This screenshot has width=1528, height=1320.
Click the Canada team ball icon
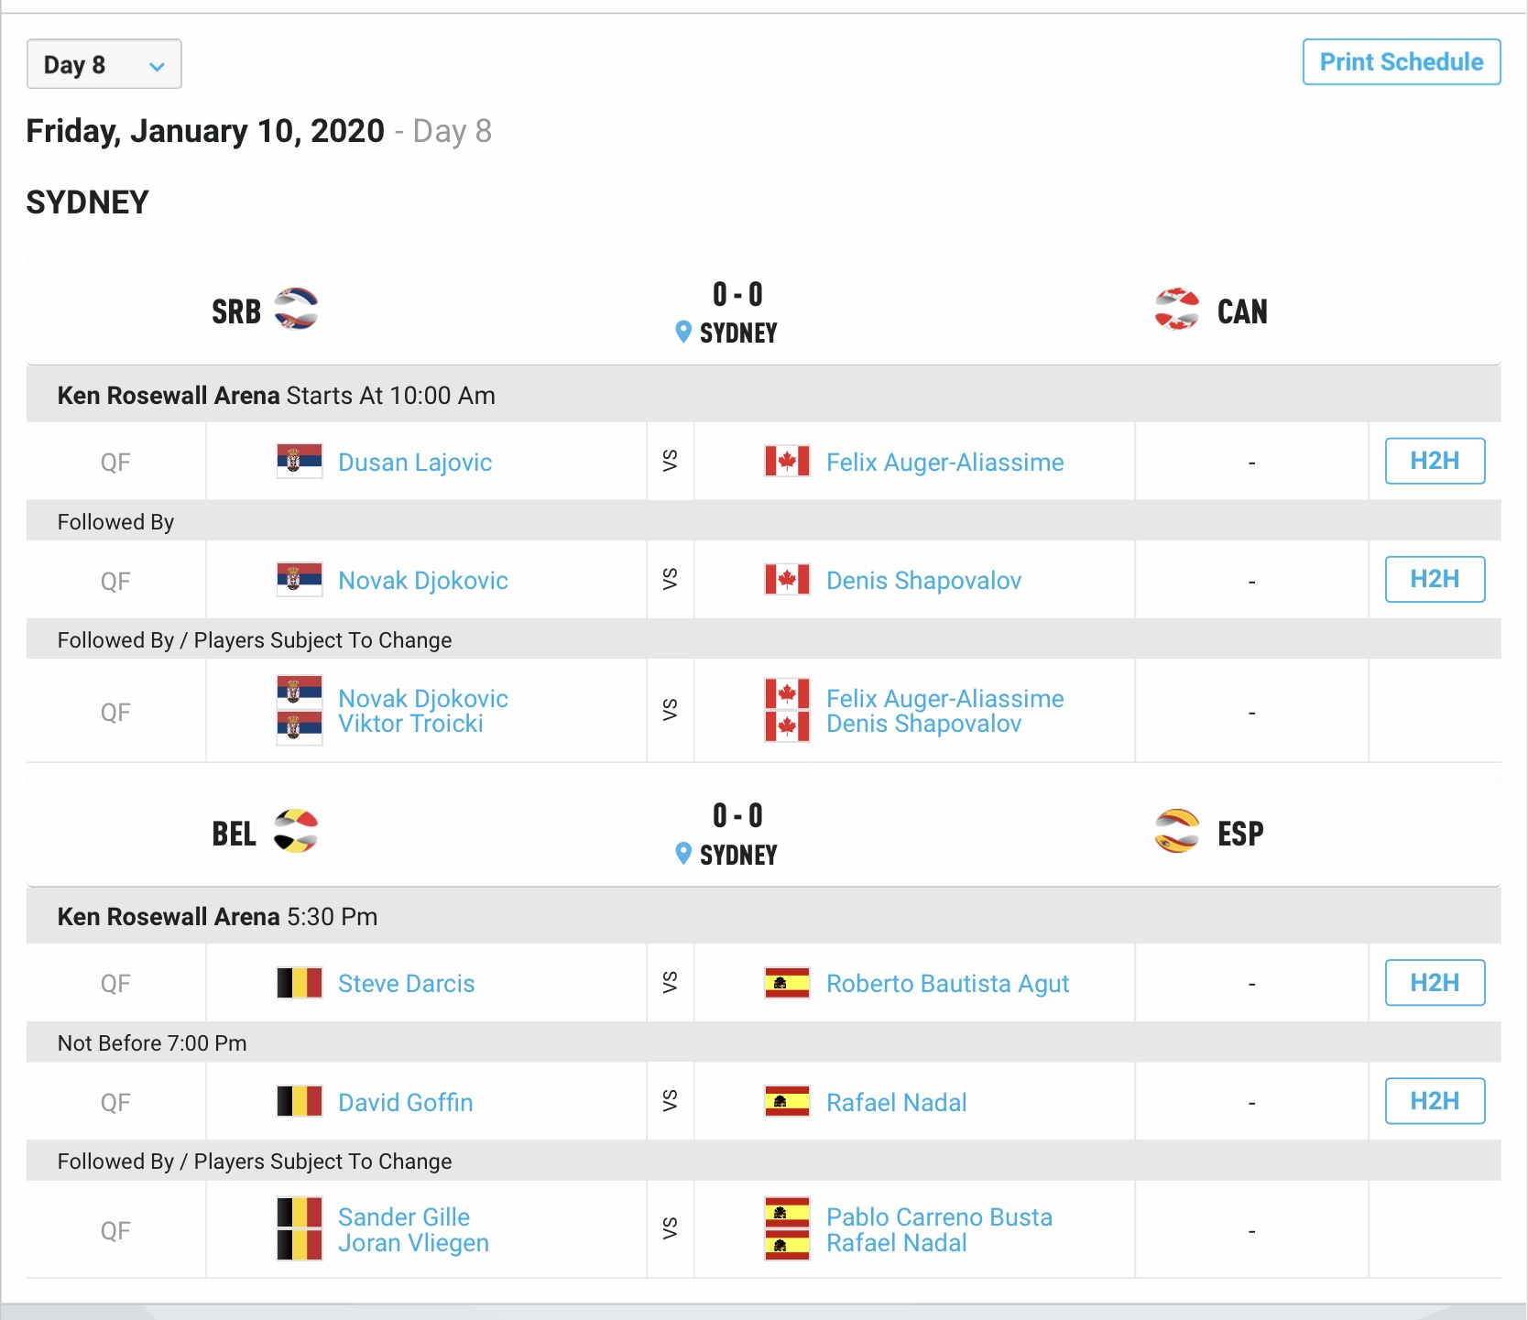[1176, 310]
